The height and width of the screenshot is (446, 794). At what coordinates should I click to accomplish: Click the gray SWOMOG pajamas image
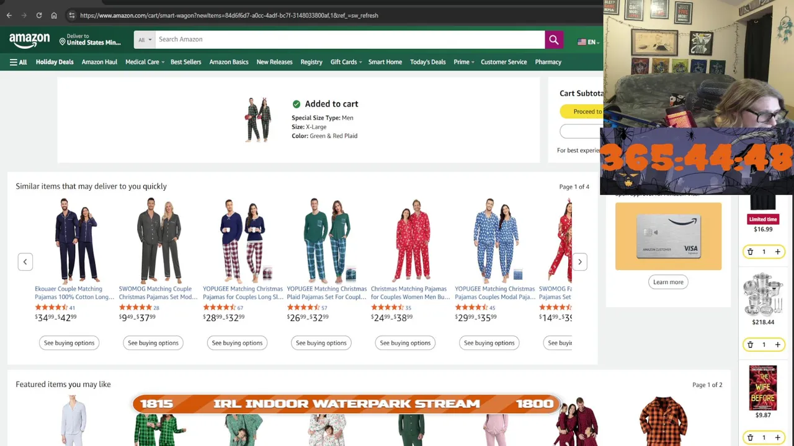click(159, 240)
